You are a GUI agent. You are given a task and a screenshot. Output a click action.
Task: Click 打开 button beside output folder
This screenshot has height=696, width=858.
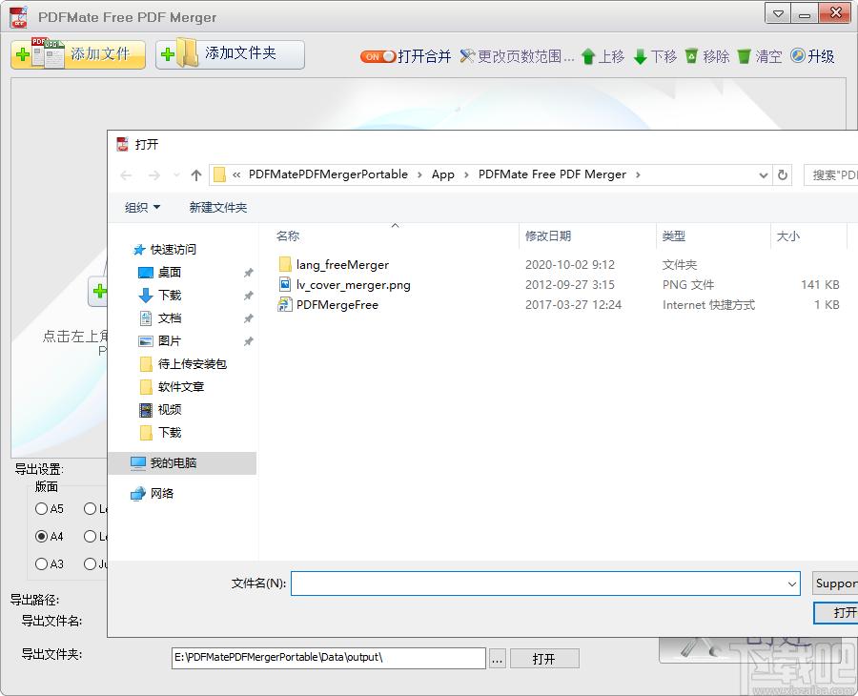(x=544, y=658)
